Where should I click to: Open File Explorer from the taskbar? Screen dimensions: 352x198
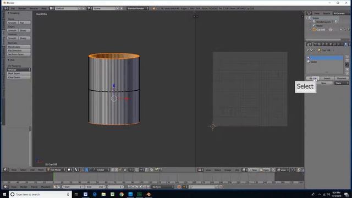103,194
